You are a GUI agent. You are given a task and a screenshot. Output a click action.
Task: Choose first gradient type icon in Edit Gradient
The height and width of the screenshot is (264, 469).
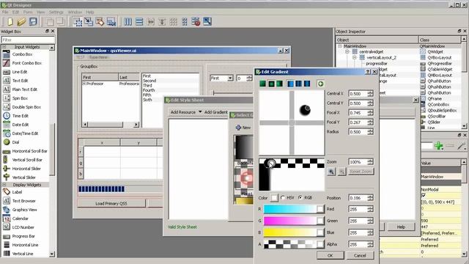[x=262, y=84]
